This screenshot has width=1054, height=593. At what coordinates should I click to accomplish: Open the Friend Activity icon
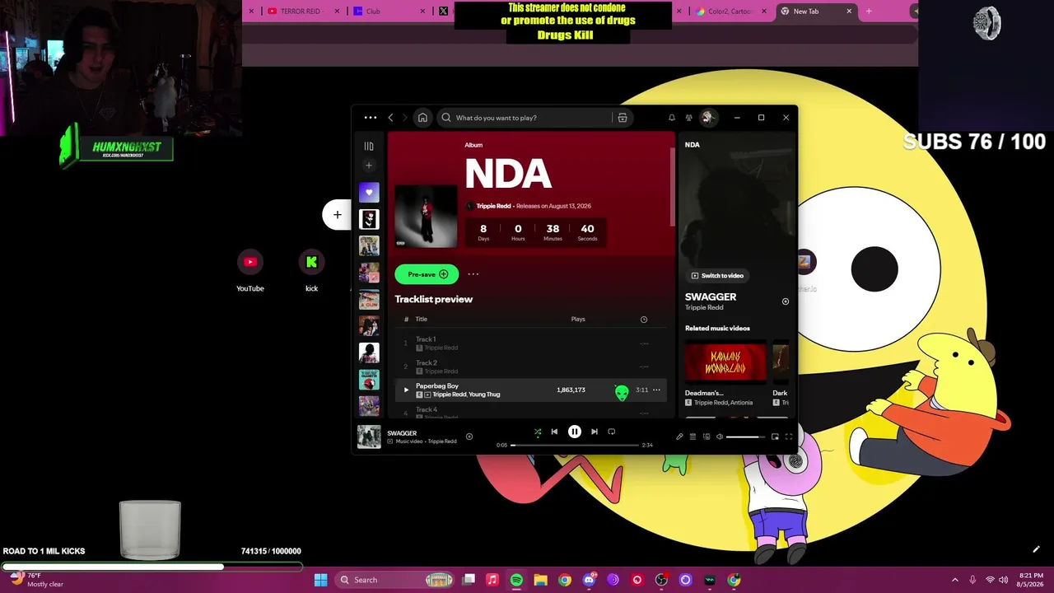689,118
